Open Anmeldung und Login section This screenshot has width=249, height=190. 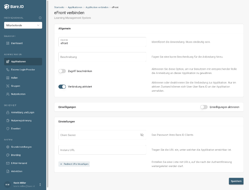[x=23, y=112]
